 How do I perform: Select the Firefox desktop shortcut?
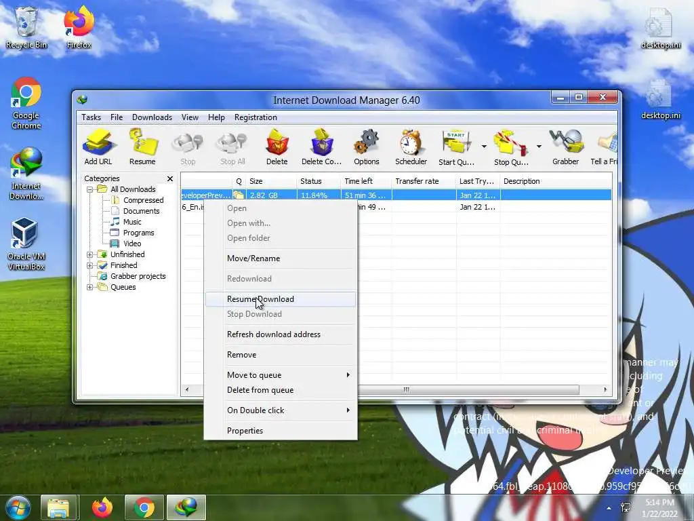(79, 27)
